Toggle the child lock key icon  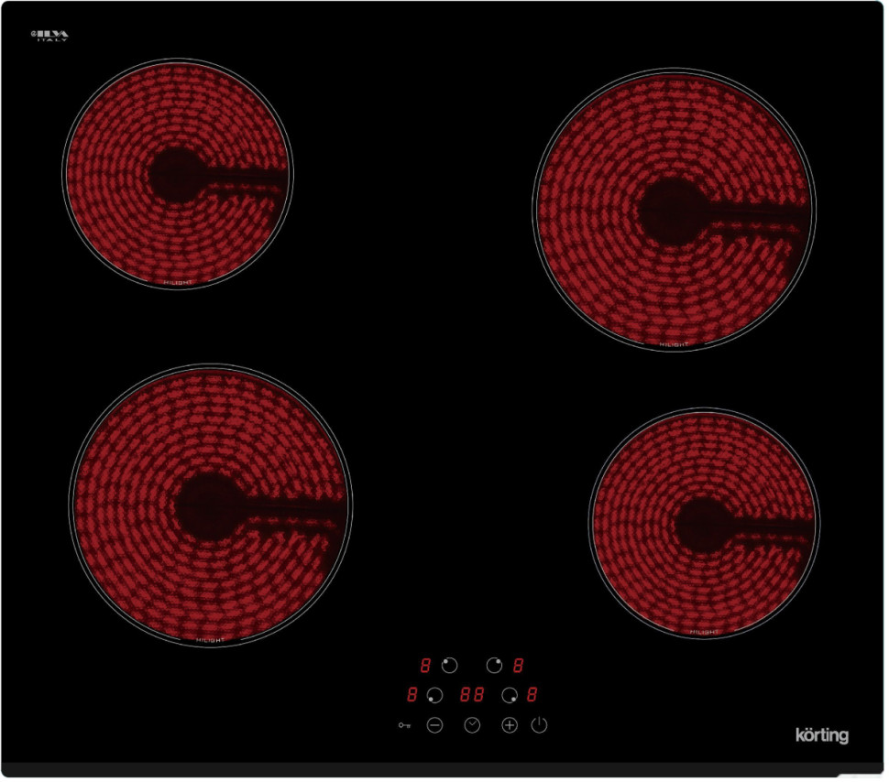(405, 725)
